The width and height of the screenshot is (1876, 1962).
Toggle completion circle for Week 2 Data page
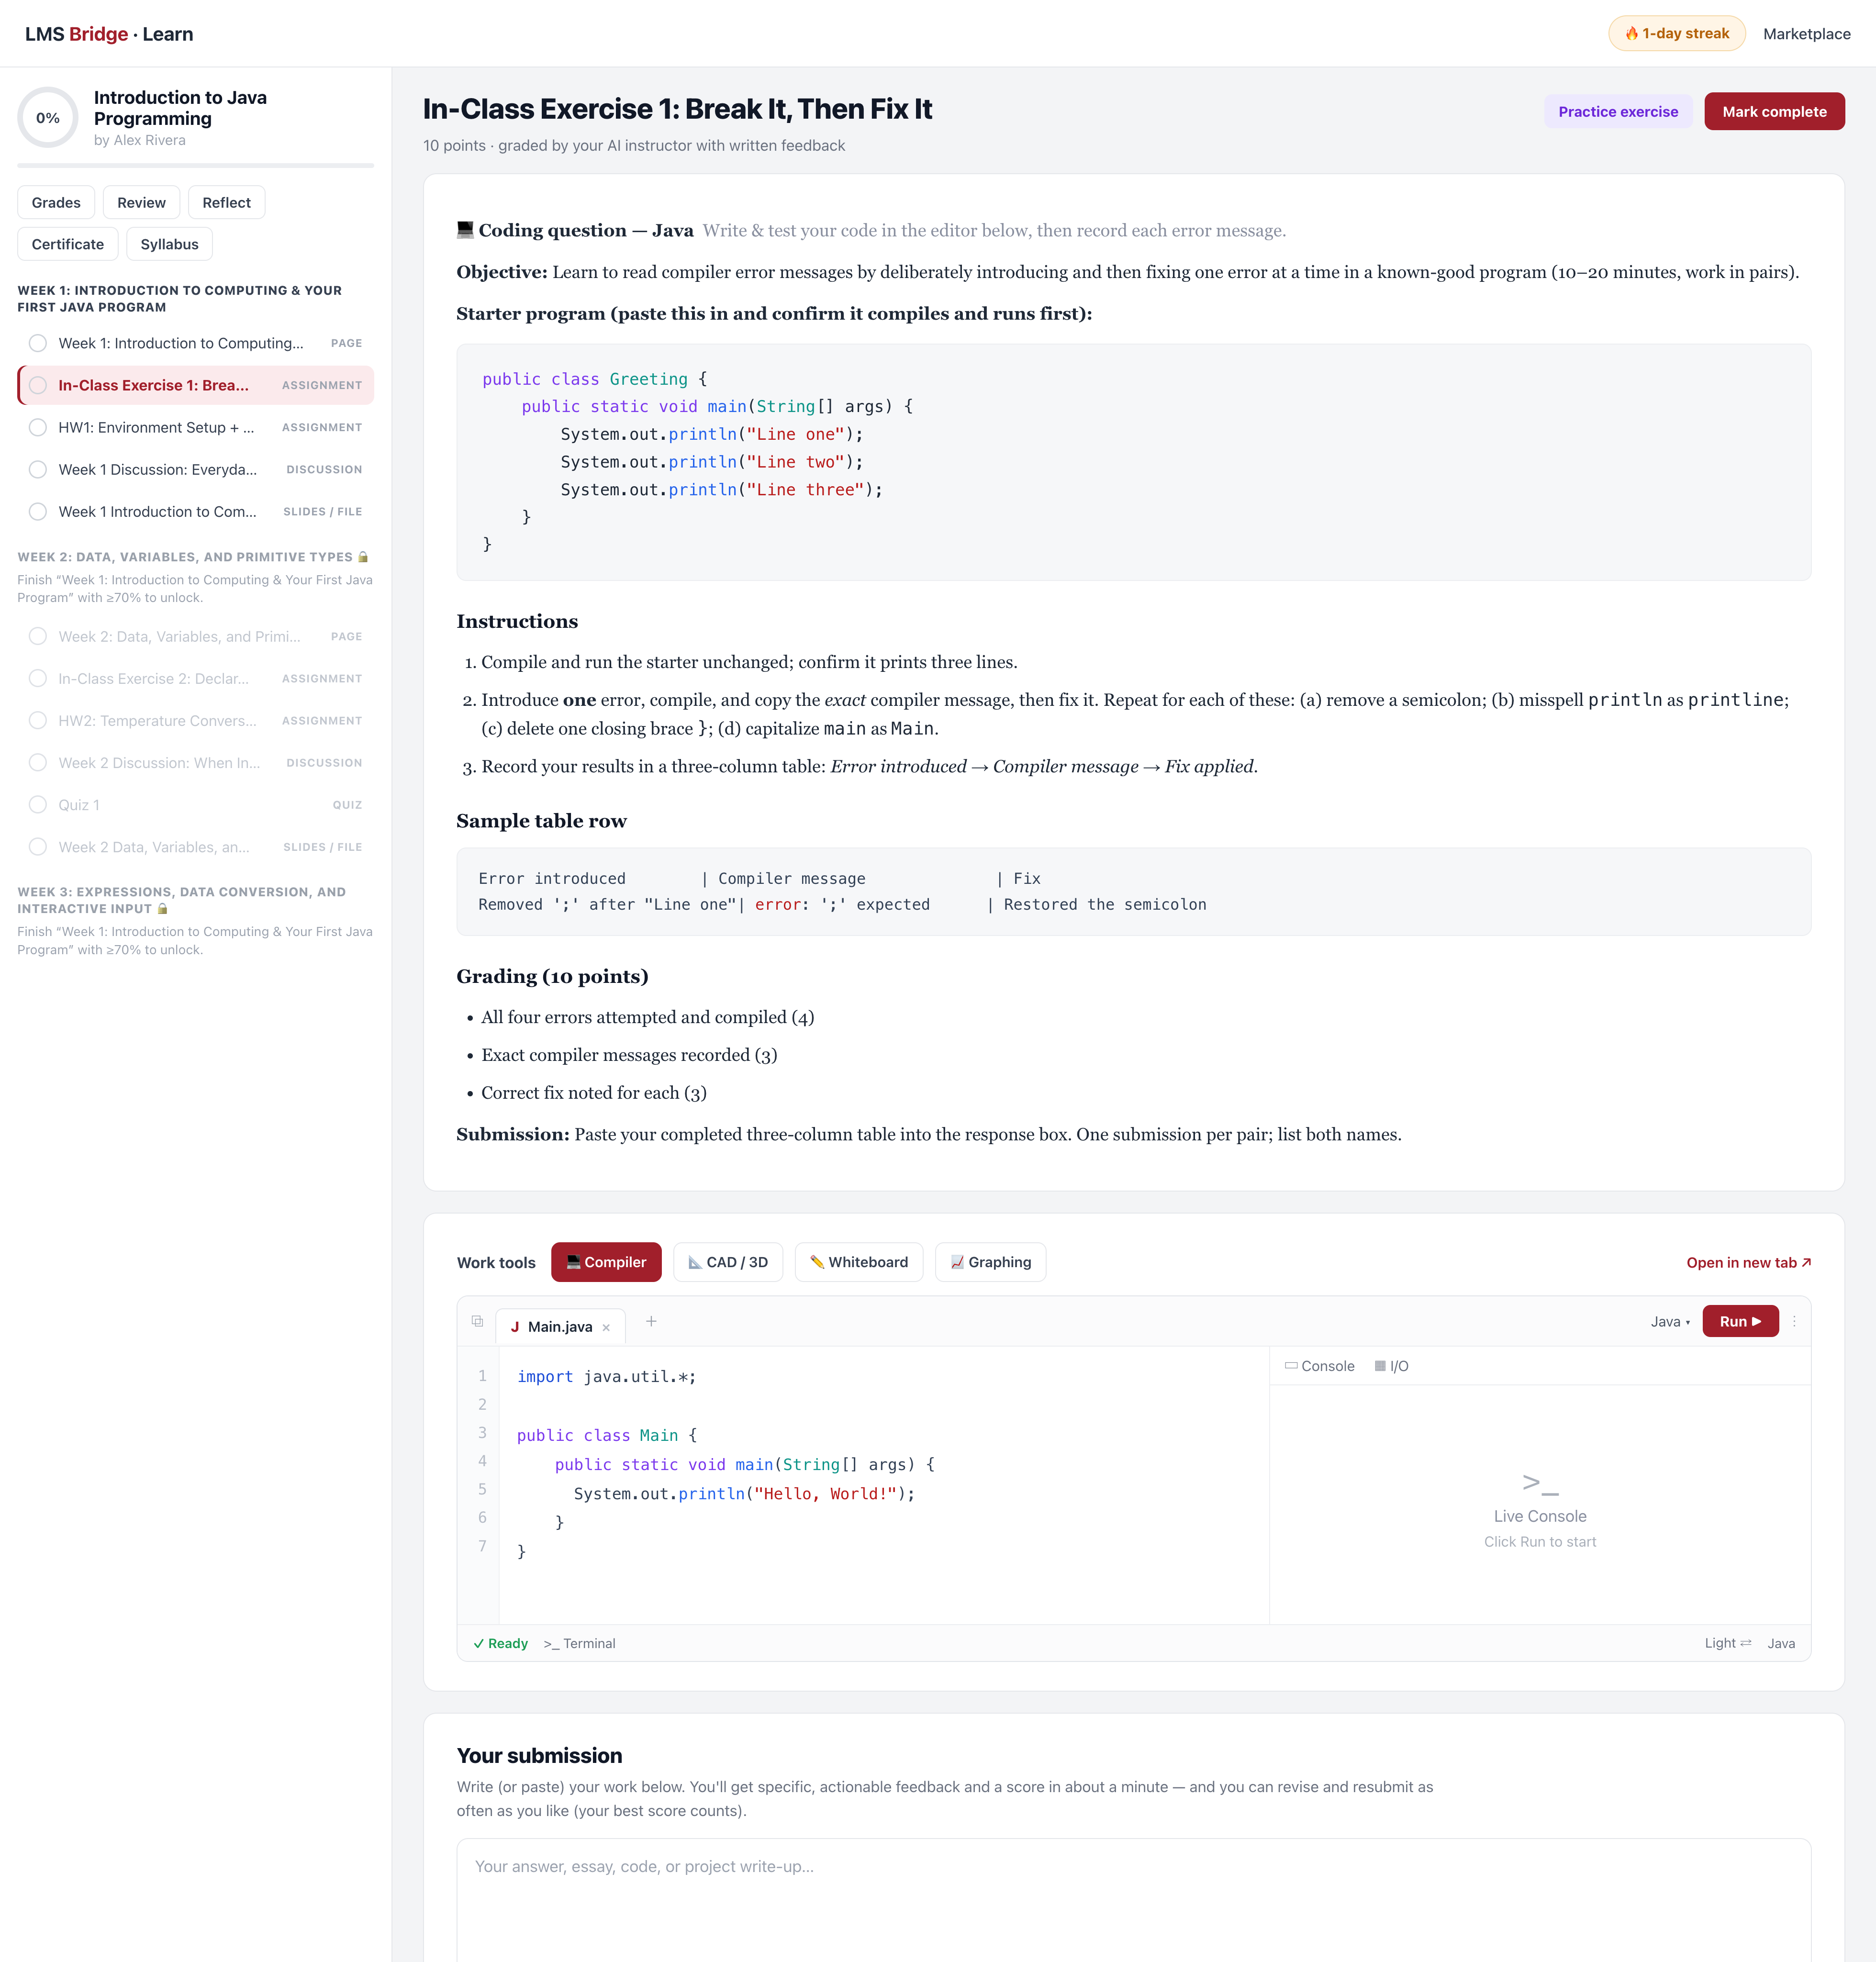(x=38, y=636)
